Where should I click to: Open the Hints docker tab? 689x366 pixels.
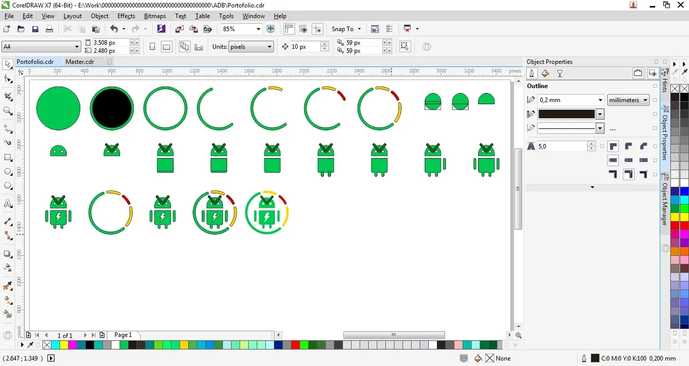point(665,81)
